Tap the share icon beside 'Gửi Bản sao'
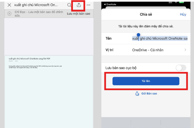The height and width of the screenshot is (128, 194). (x=137, y=94)
